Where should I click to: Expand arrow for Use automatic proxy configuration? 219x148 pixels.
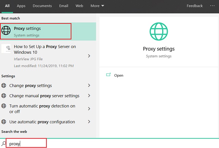pos(89,122)
